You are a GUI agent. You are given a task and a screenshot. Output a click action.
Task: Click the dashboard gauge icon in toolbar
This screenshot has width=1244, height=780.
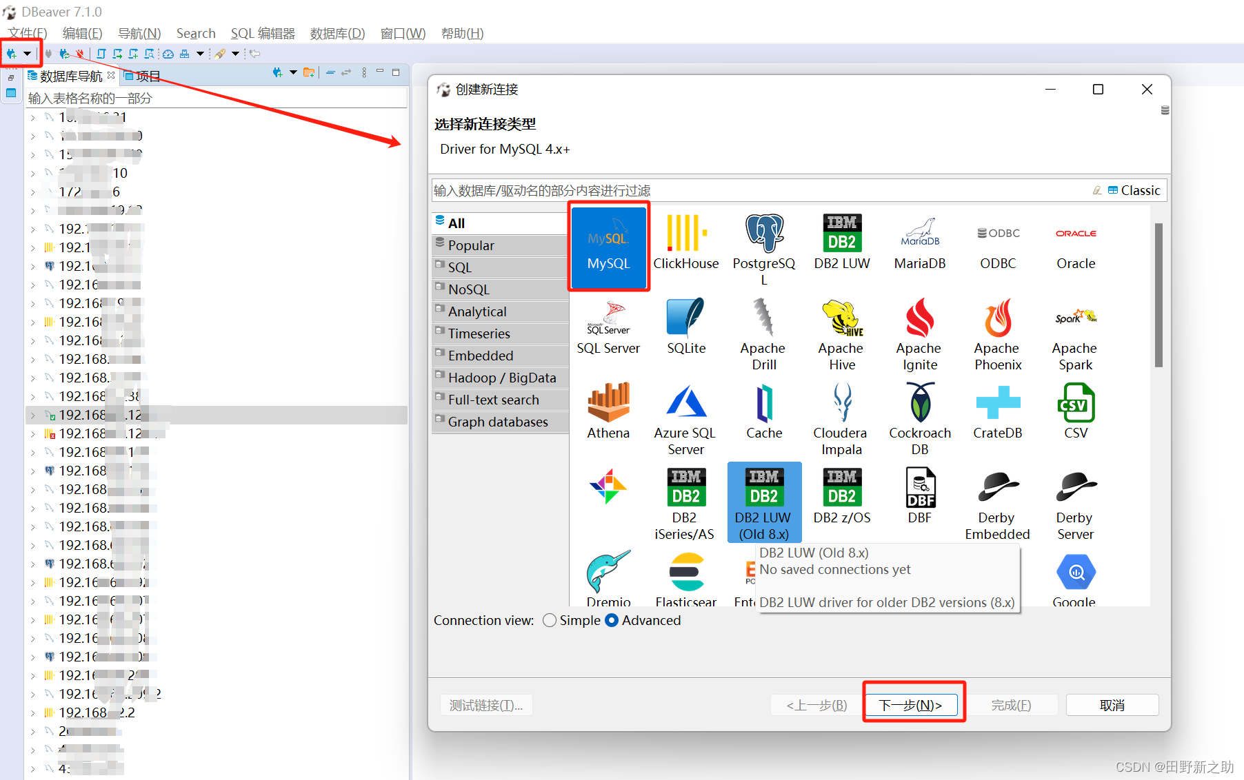pyautogui.click(x=168, y=53)
